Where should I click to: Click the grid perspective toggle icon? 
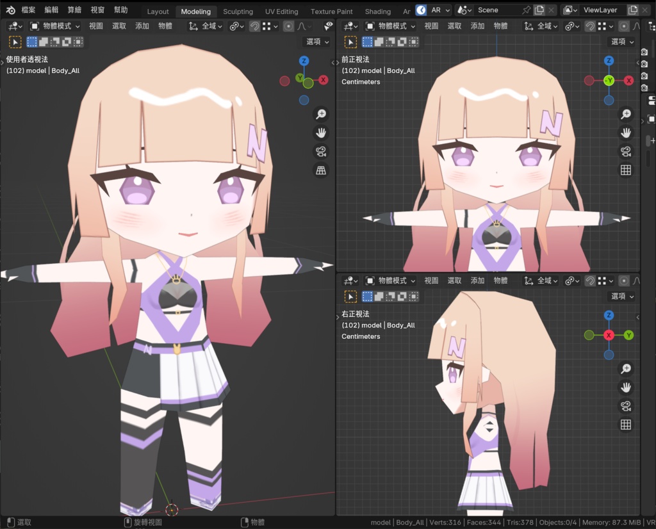(320, 170)
